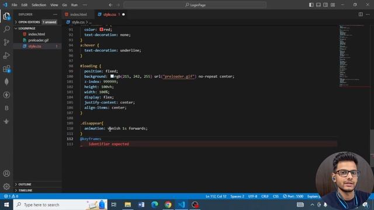Click the Windows Start button

pyautogui.click(x=6, y=205)
